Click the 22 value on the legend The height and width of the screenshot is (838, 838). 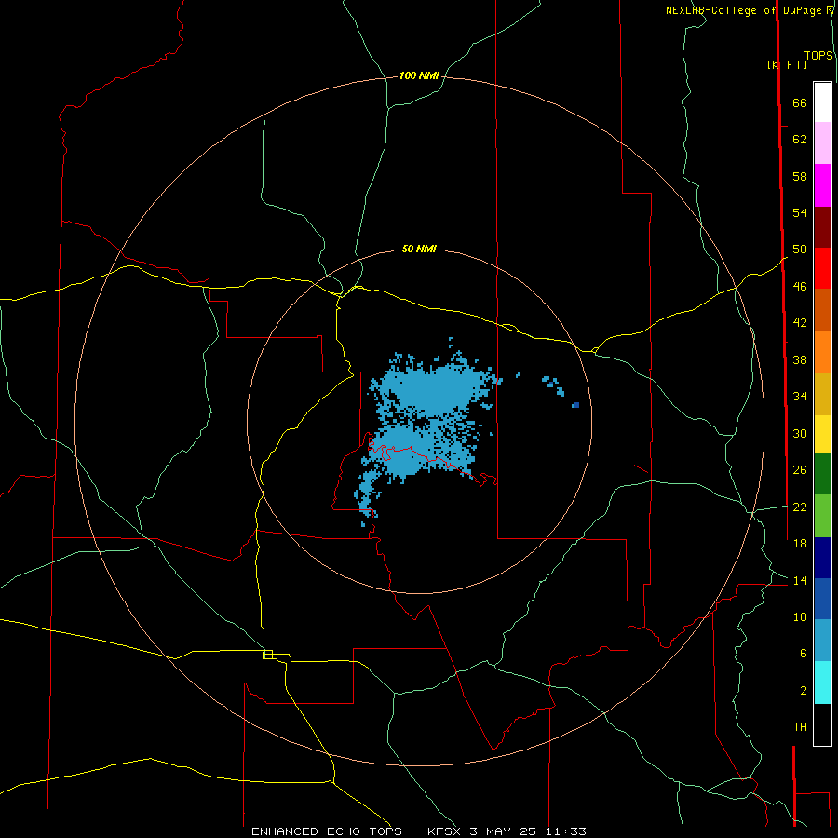(800, 507)
